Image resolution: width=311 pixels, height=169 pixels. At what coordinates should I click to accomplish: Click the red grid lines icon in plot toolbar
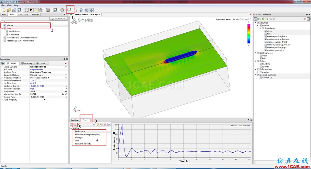(x=105, y=124)
